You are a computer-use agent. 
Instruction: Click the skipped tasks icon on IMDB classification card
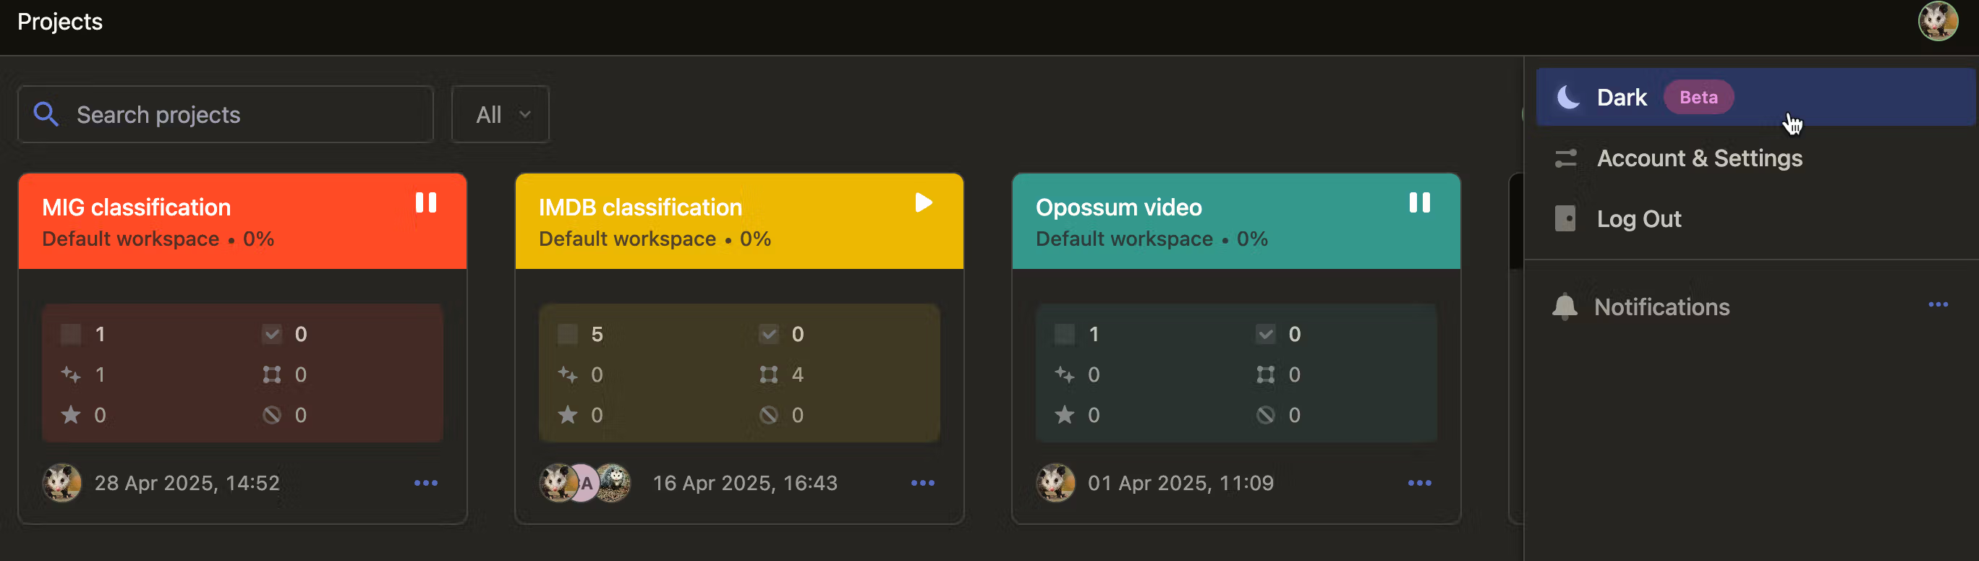(768, 415)
